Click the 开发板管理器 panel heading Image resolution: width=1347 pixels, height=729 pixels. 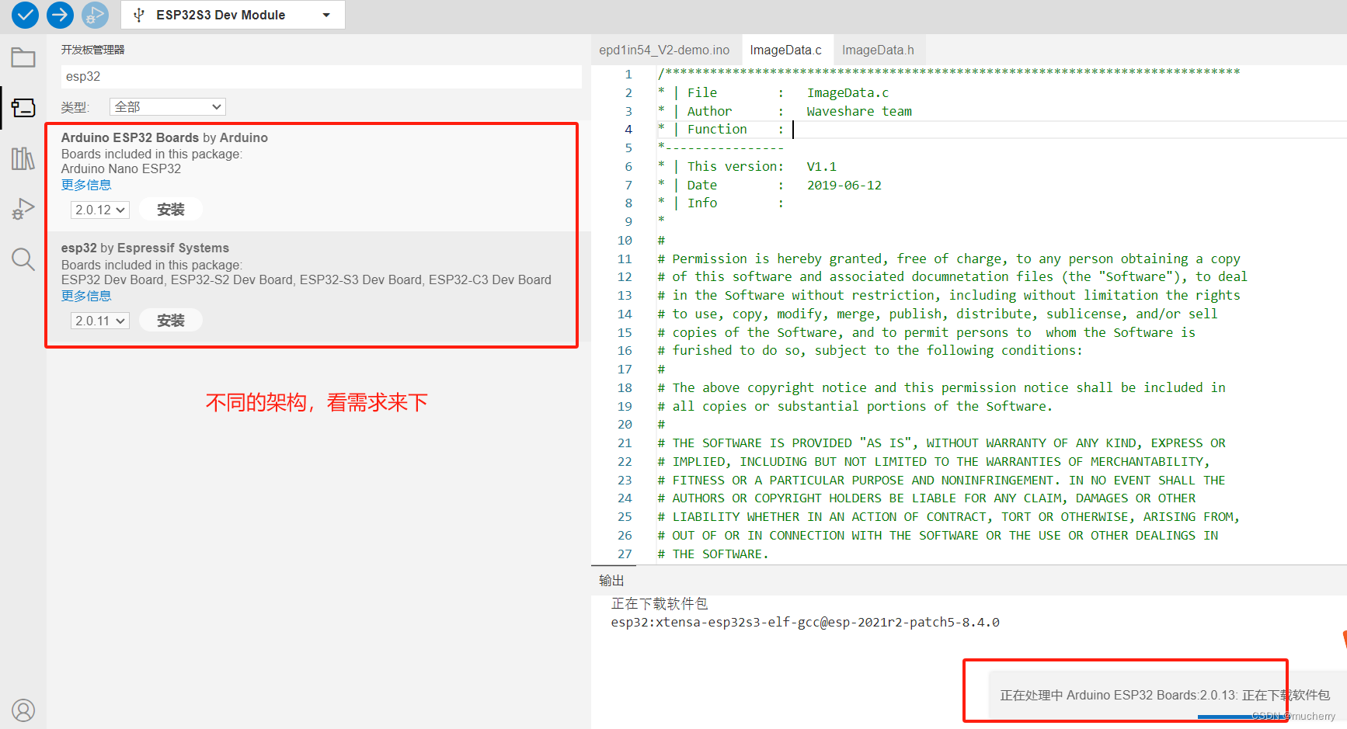point(93,50)
